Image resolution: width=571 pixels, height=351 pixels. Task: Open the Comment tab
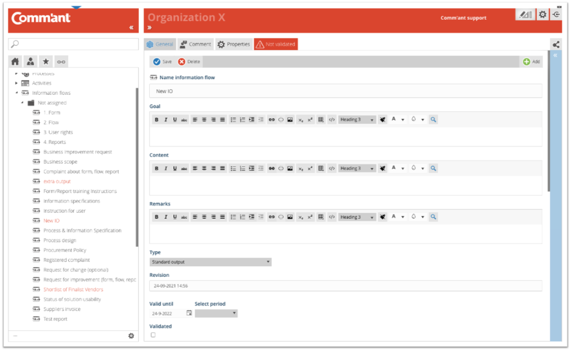point(195,44)
